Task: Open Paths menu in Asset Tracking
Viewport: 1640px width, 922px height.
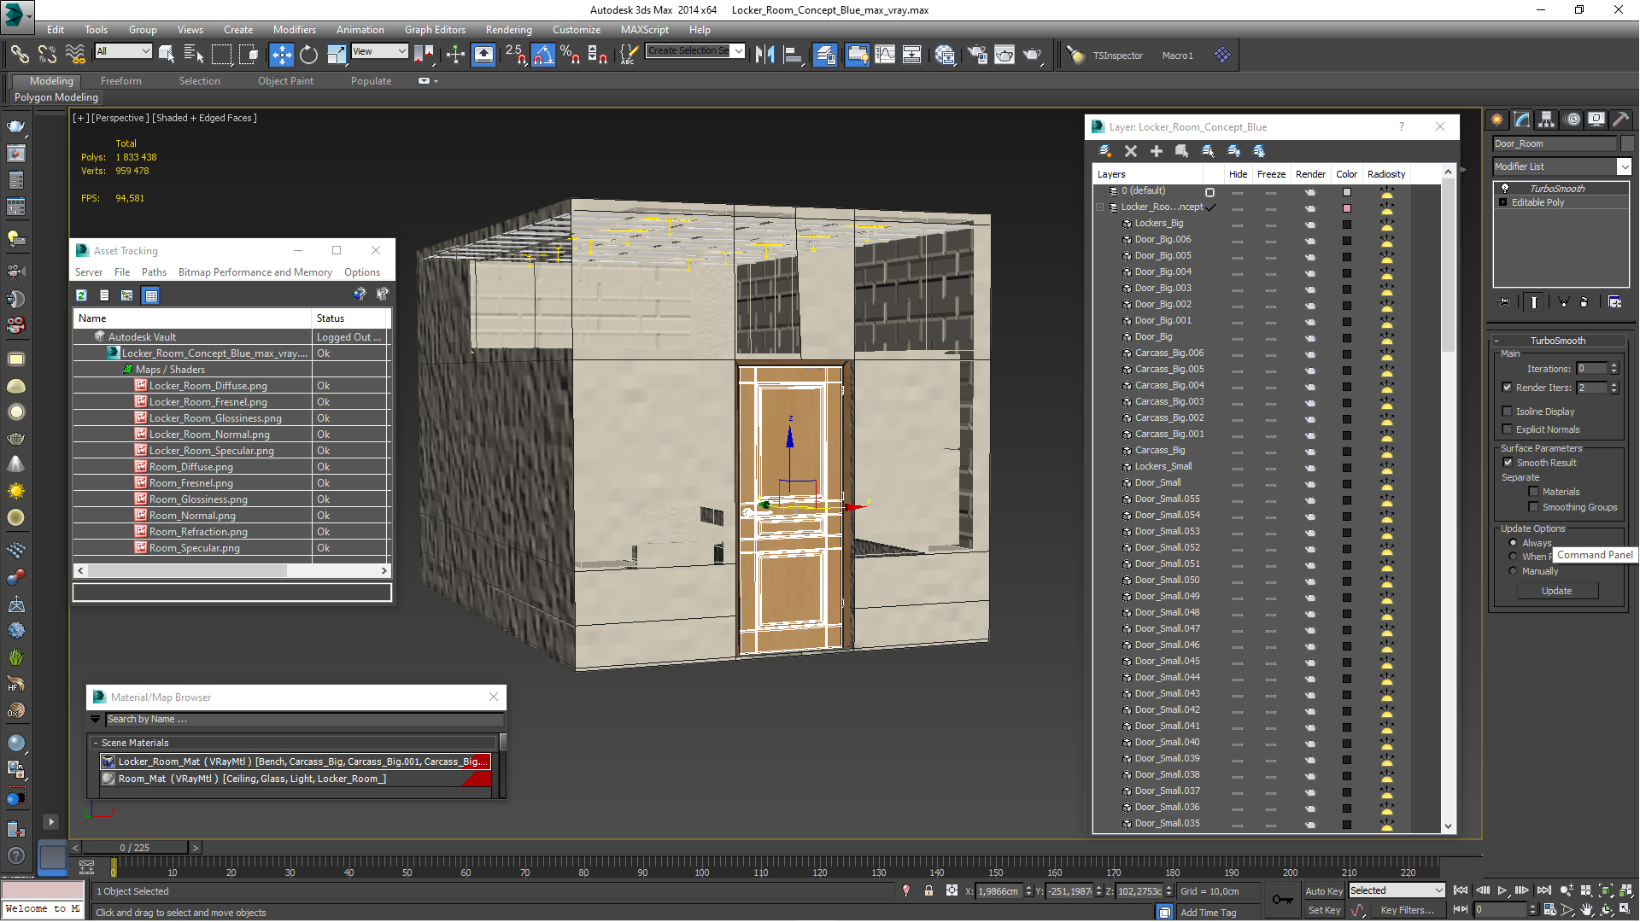Action: tap(154, 272)
